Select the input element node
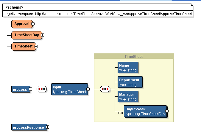The width and height of the screenshot is (201, 140). tap(69, 89)
